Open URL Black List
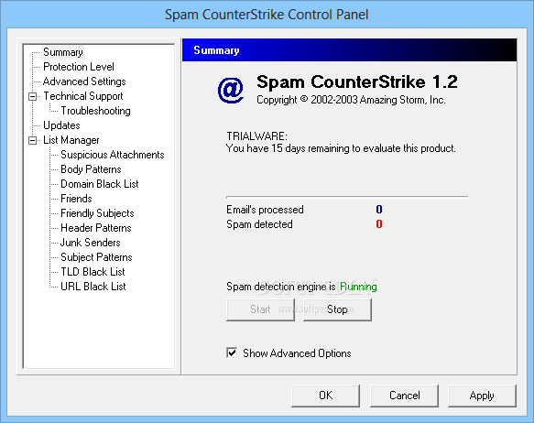 [93, 287]
